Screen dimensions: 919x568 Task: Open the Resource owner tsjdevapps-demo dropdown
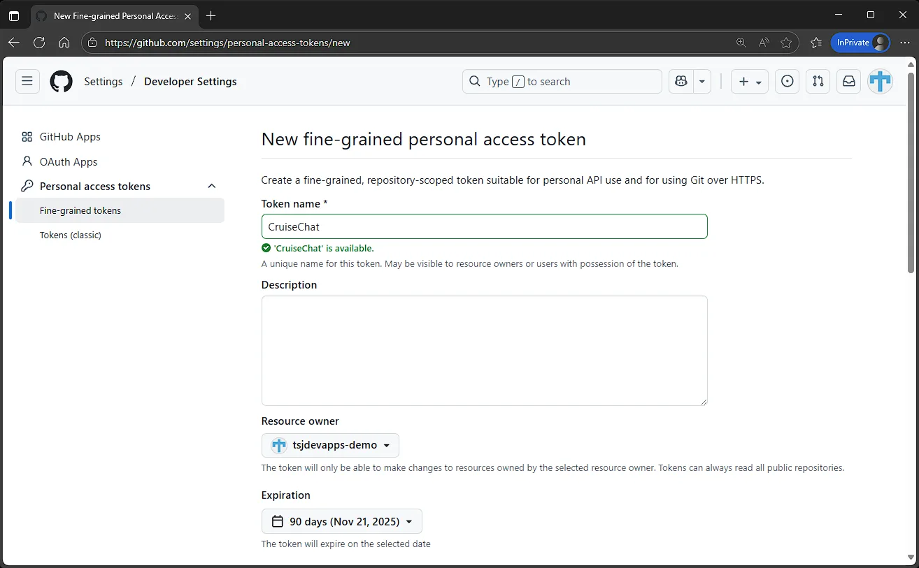pyautogui.click(x=330, y=445)
